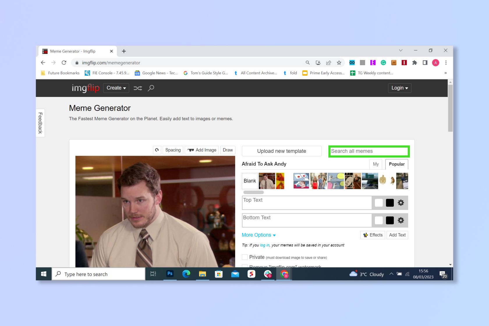Viewport: 489px width, 326px height.
Task: Open Bottom Text settings gear
Action: 401,220
